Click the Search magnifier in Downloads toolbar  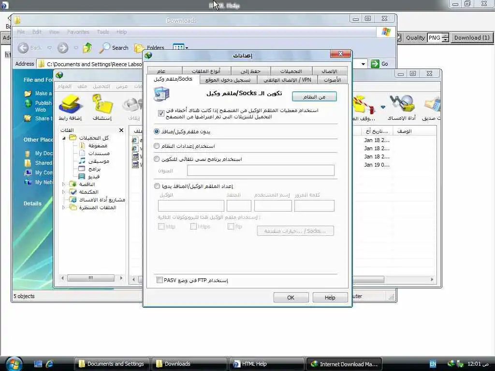click(x=104, y=48)
